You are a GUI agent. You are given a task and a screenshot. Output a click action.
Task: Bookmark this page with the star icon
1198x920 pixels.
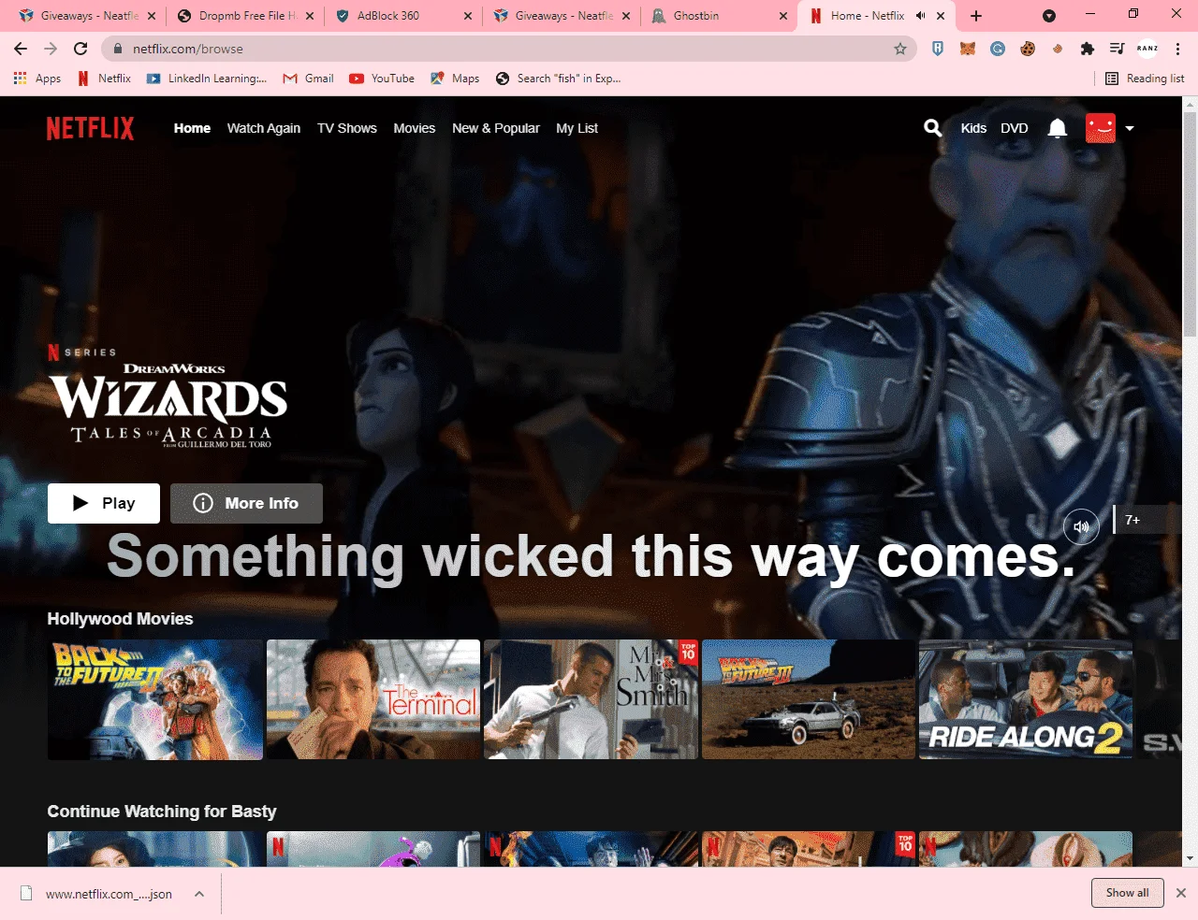point(900,49)
